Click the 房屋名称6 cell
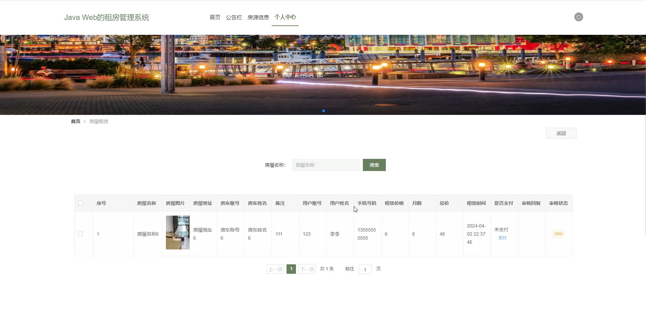Viewport: 646px width, 315px height. tap(148, 234)
